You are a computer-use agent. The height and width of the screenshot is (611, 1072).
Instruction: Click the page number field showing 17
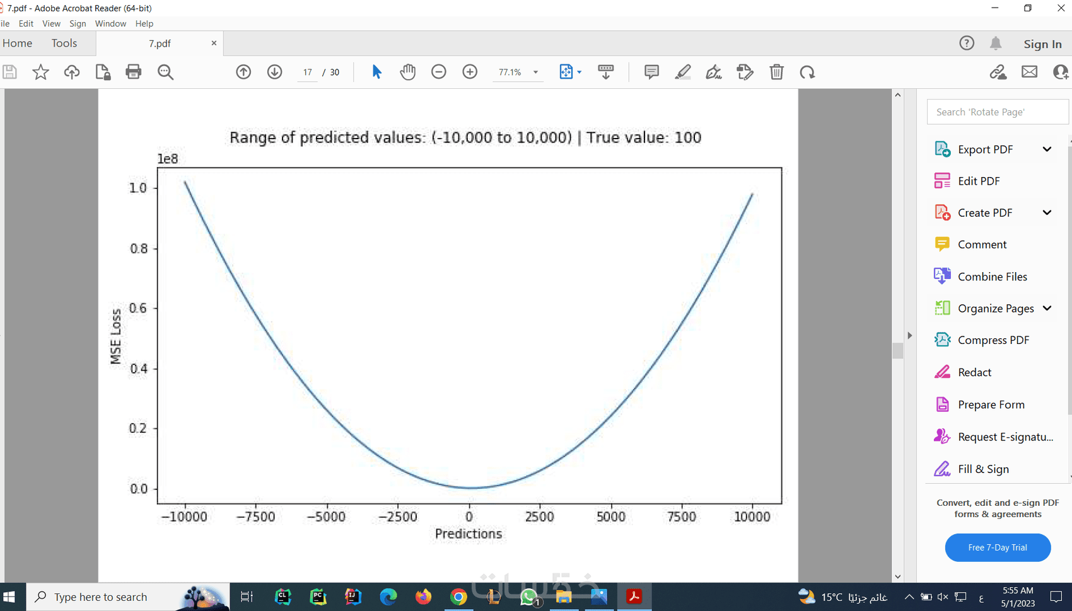[x=308, y=72]
